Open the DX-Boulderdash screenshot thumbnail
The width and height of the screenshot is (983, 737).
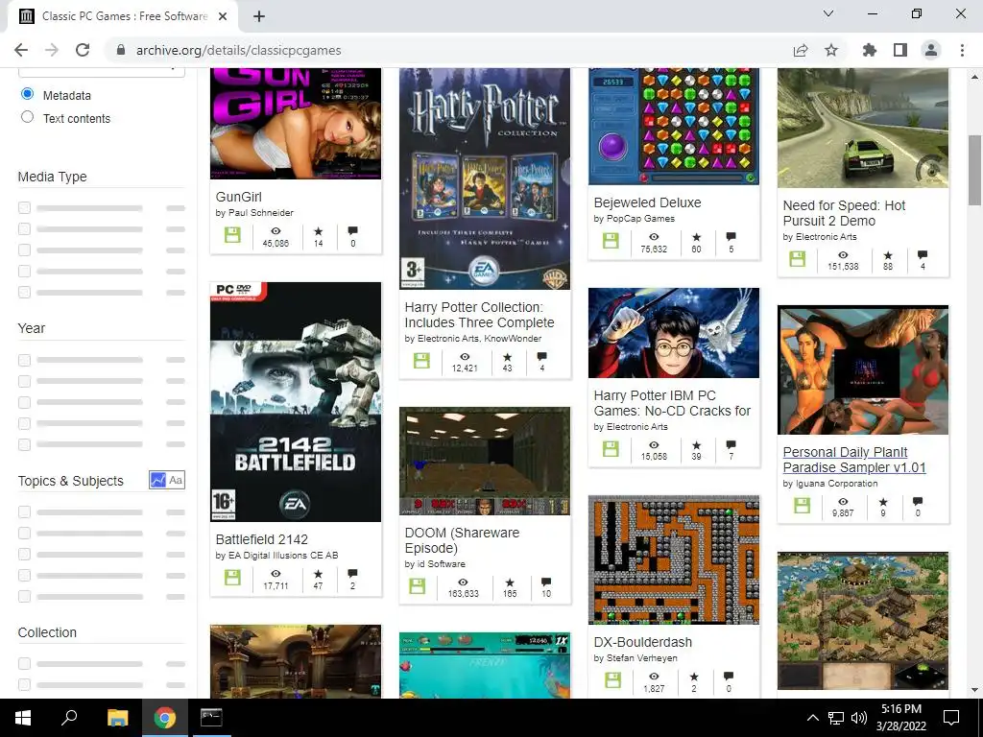coord(674,559)
